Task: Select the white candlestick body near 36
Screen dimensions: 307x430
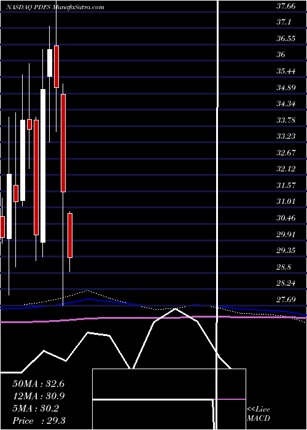Action: pyautogui.click(x=50, y=63)
